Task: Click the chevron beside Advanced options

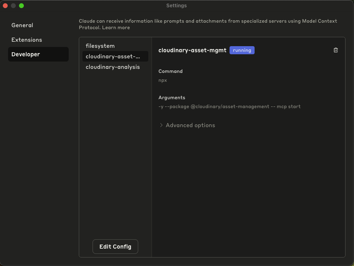Action: 161,125
